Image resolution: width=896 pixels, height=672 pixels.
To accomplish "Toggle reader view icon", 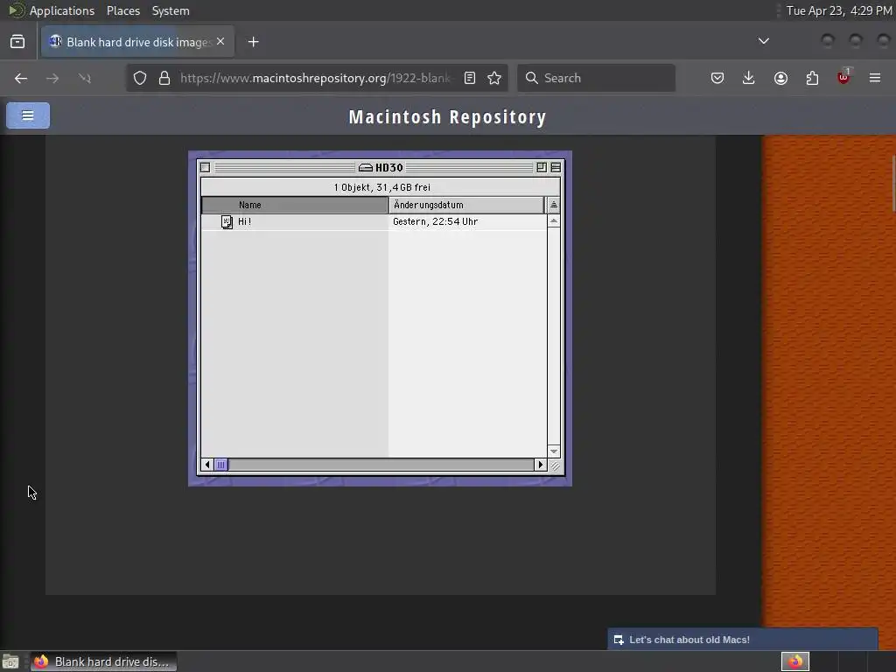I will click(x=470, y=78).
